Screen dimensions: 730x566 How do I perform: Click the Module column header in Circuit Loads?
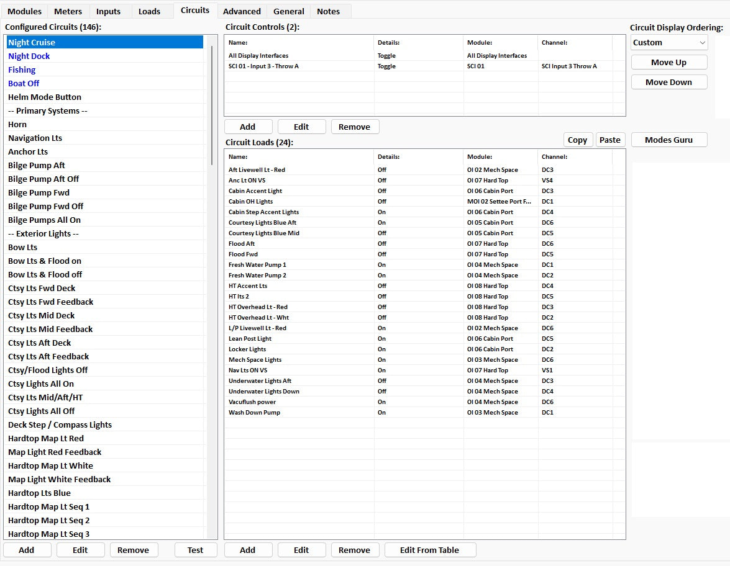click(x=480, y=157)
